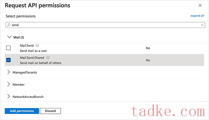Viewport: 209px width, 120px height.
Task: Select the Mail.Send.Shared permission name
Action: 32,58
